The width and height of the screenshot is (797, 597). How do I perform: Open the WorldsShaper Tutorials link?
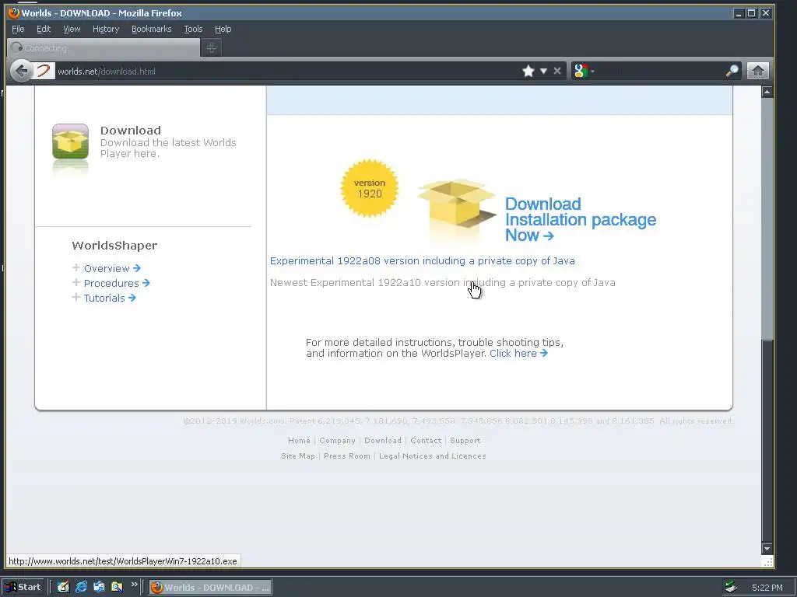coord(110,298)
